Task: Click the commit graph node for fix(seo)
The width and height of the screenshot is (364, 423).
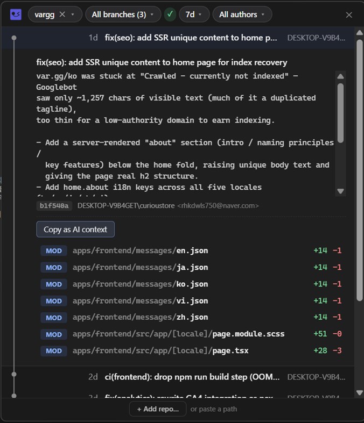Action: pyautogui.click(x=14, y=38)
